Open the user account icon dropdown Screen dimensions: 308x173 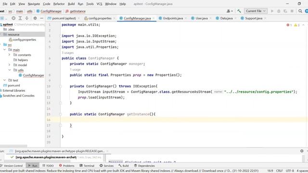pyautogui.click(x=230, y=11)
